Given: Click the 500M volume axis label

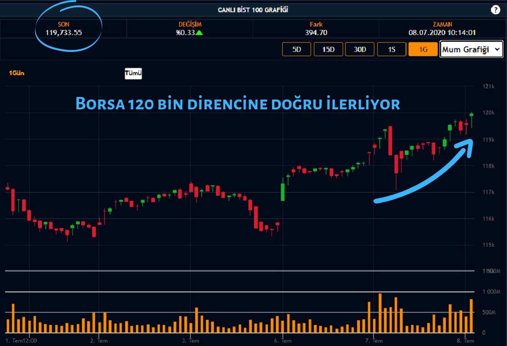Looking at the screenshot, I should click(489, 313).
